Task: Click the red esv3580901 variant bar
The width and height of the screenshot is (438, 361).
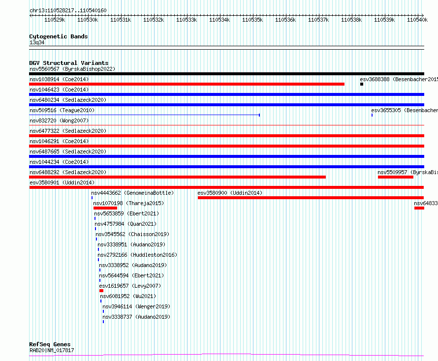Action: click(x=226, y=187)
